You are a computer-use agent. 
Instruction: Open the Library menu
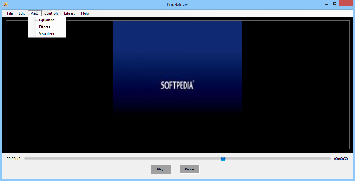[69, 13]
